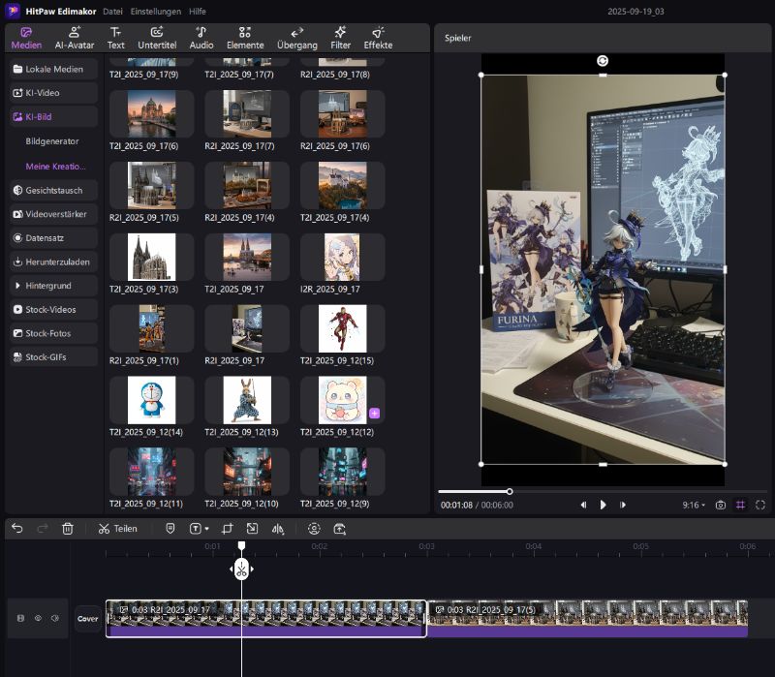Screen dimensions: 775x677
Task: Add a marker with the marker icon
Action: pos(170,528)
